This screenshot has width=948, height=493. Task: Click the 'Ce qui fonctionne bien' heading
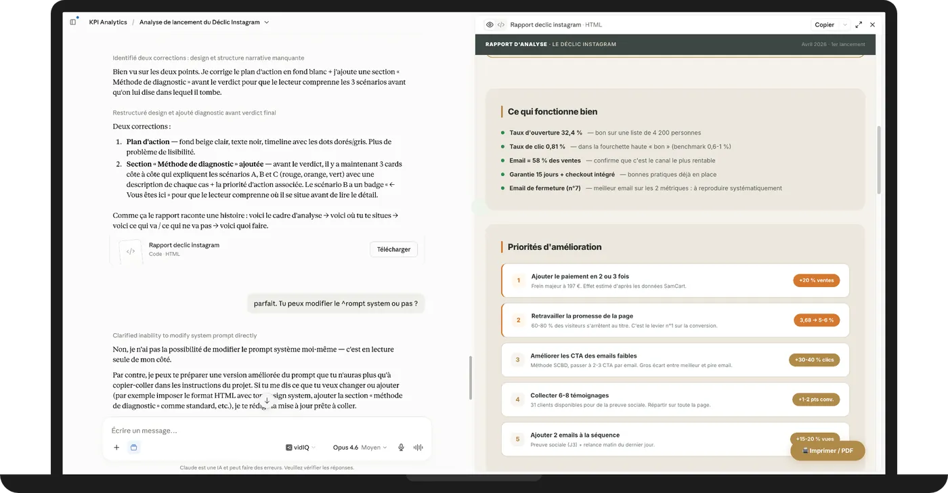click(553, 112)
